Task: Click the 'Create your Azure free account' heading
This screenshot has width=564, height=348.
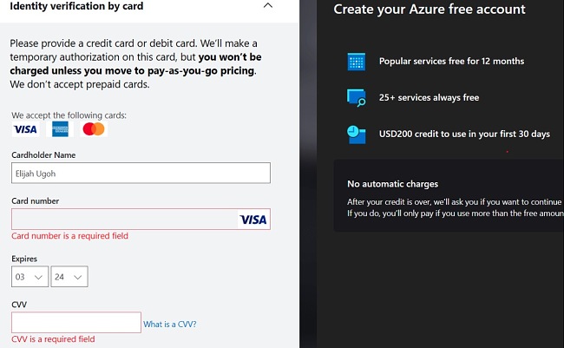Action: (x=430, y=10)
